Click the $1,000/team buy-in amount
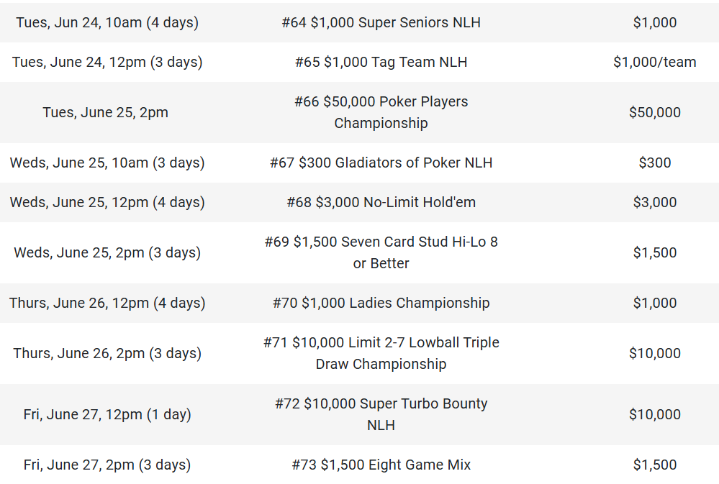719x484 pixels. pyautogui.click(x=654, y=62)
